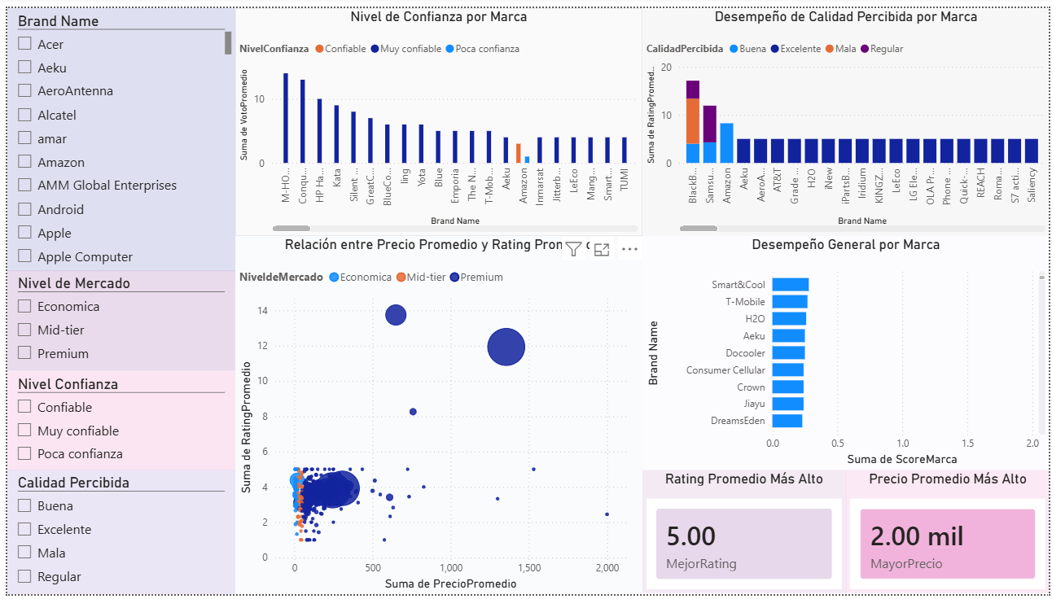Enable Regular in Calidad Percibida slicer
1052x599 pixels.
point(24,576)
